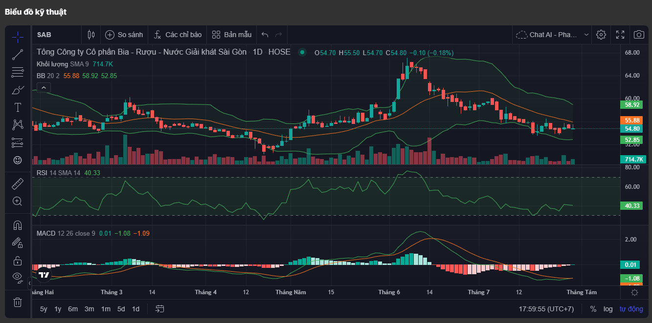Select the brush drawing tool

(18, 90)
